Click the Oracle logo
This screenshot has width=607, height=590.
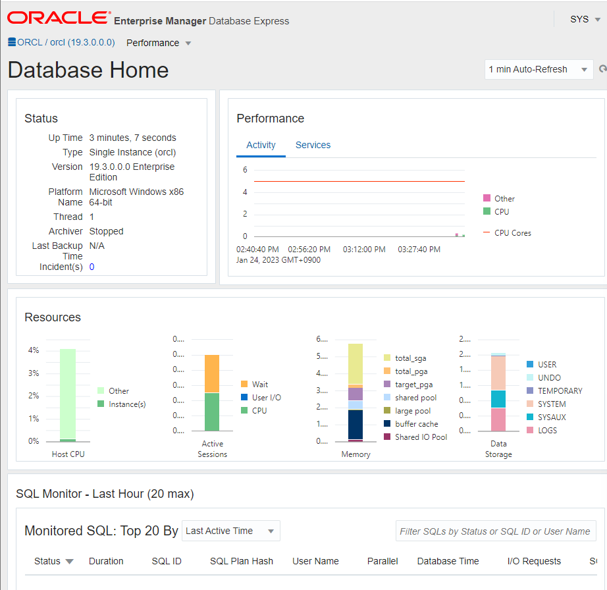coord(59,18)
